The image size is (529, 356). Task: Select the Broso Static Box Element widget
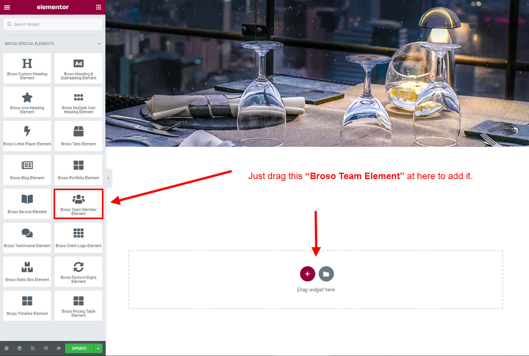pos(27,272)
